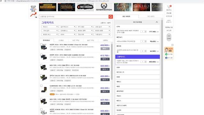Adjust quantity stepper for CPU item
The width and height of the screenshot is (204, 115).
146,32
